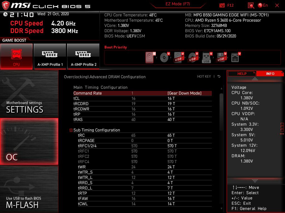
Task: Click the DRAM 1.380V voltage reading
Action: (247, 161)
